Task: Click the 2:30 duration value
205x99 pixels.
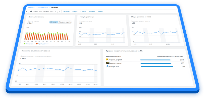Action: point(182,60)
